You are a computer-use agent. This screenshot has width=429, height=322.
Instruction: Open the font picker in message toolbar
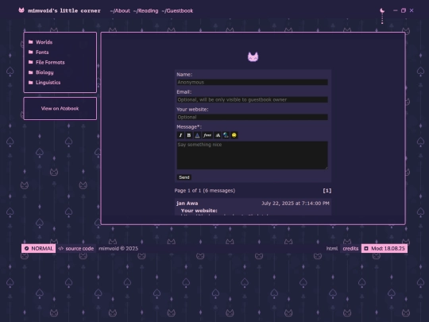point(207,135)
